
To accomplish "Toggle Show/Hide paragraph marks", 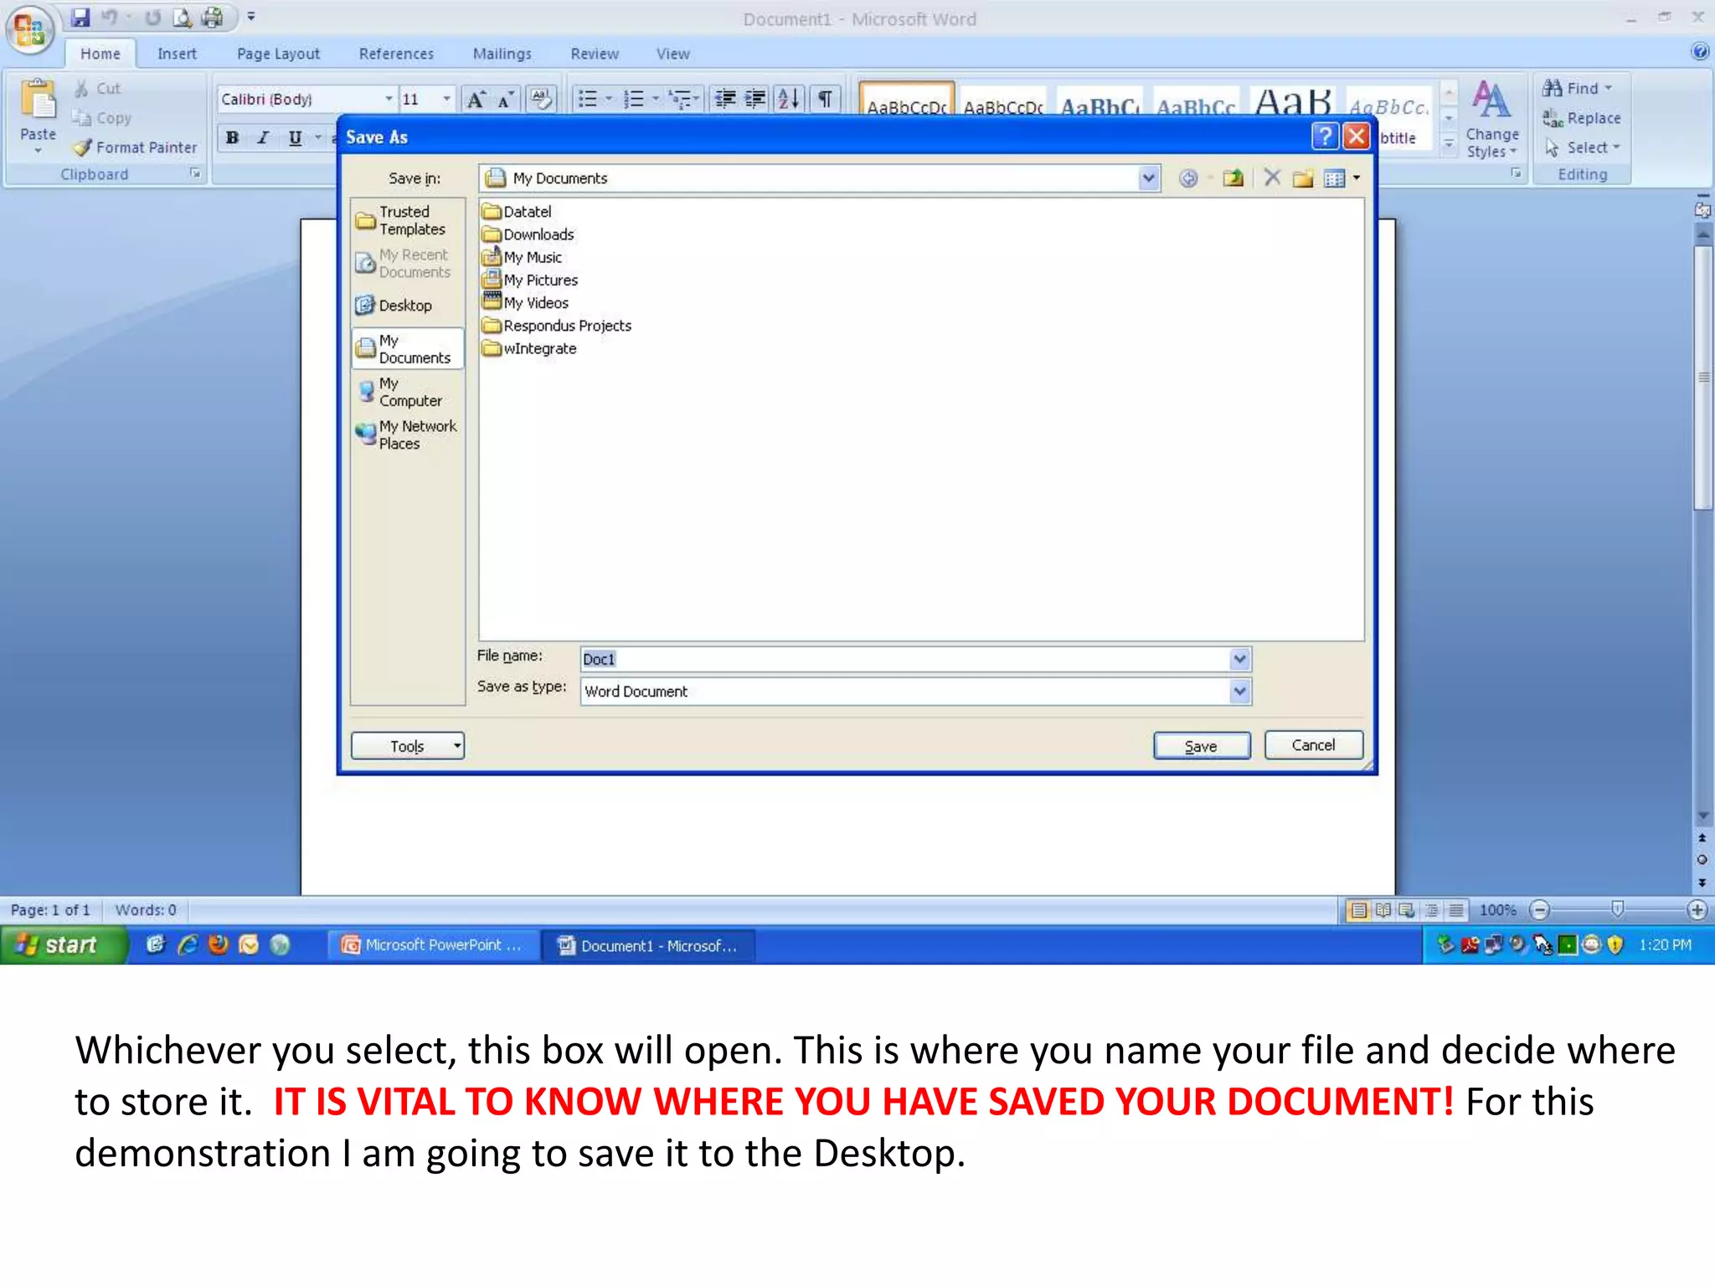I will [x=825, y=100].
